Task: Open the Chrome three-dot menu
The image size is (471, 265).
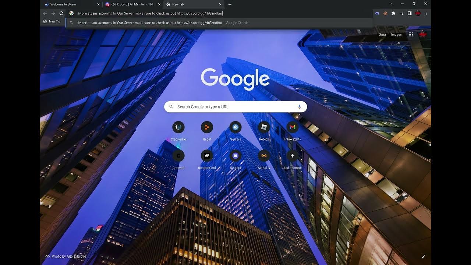Action: [426, 13]
